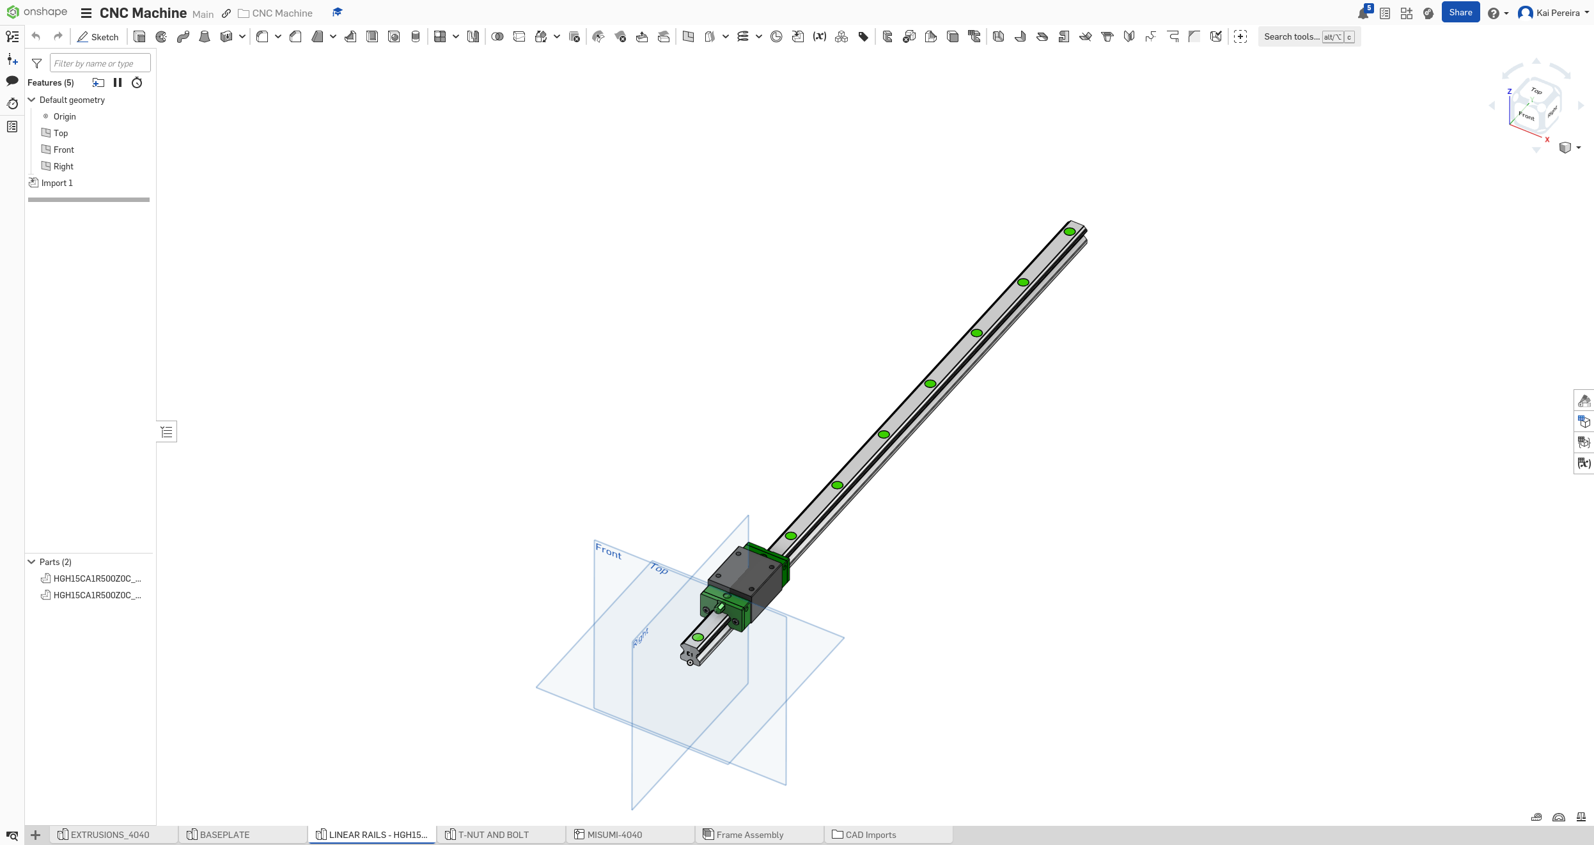Collapse the Parts (2) section
The image size is (1594, 845).
(31, 562)
